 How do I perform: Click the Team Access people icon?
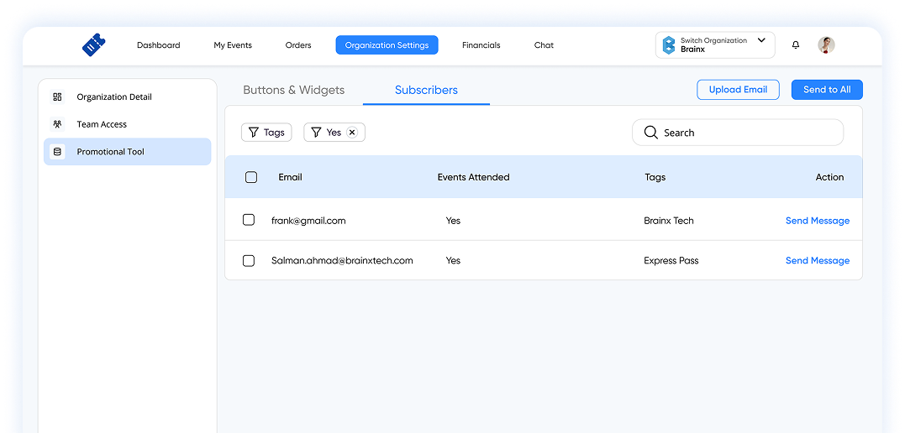[x=57, y=124]
